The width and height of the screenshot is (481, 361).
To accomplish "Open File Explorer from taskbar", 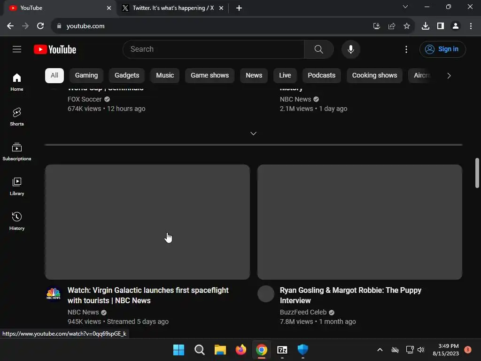I will coord(220,350).
